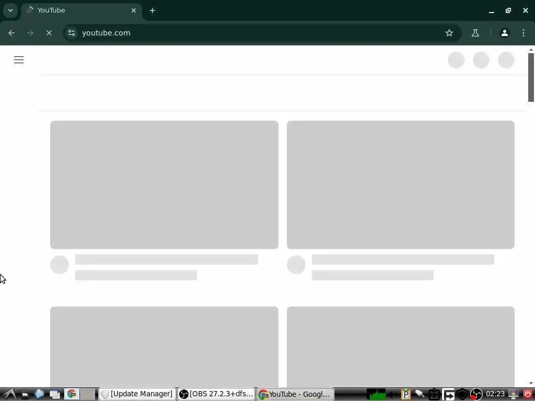The width and height of the screenshot is (535, 401).
Task: Close the YouTube tab
Action: pyautogui.click(x=134, y=10)
